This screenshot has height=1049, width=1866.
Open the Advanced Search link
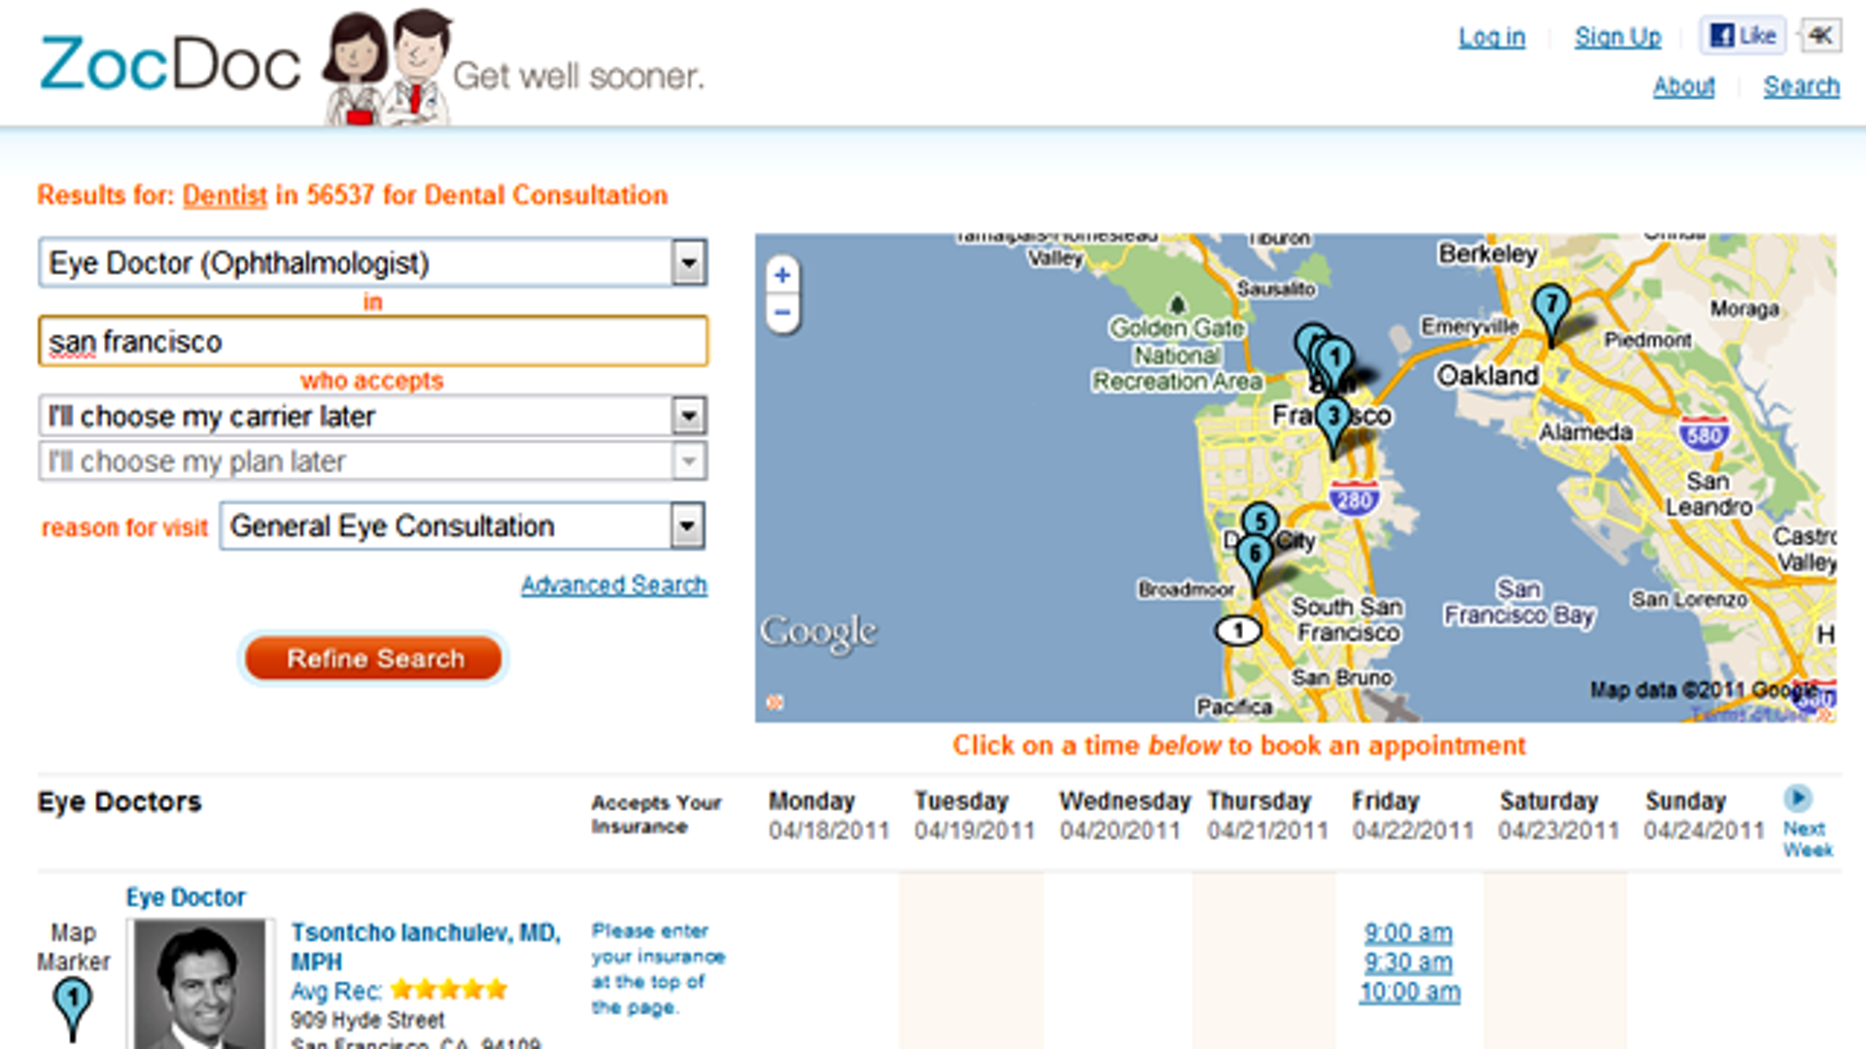[613, 585]
